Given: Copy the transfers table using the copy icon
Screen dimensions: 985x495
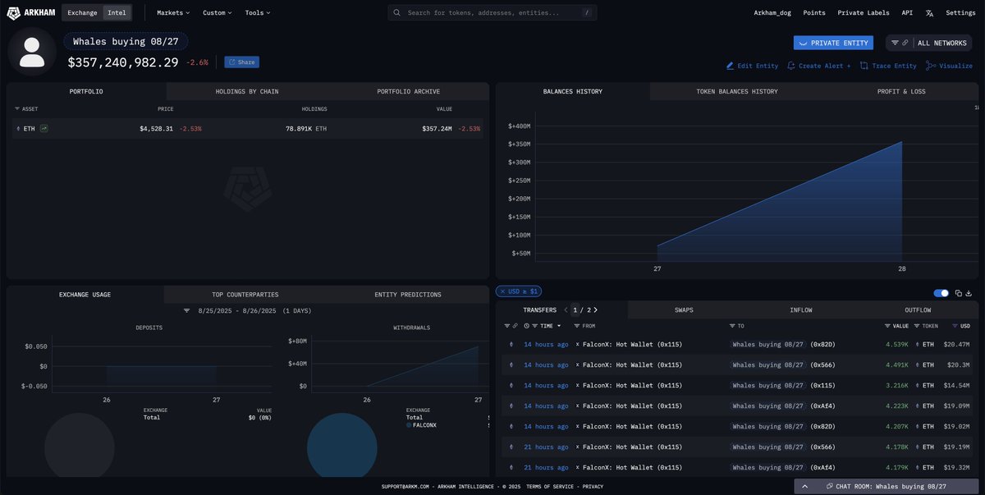Looking at the screenshot, I should (959, 293).
